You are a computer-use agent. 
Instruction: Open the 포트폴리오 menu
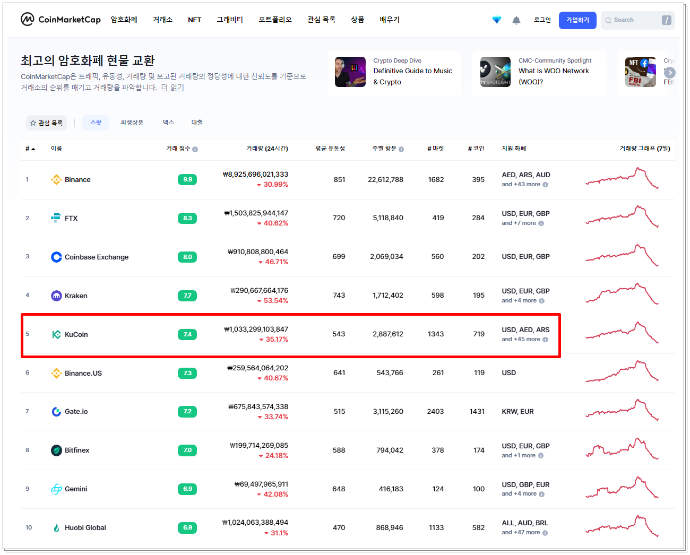click(275, 20)
